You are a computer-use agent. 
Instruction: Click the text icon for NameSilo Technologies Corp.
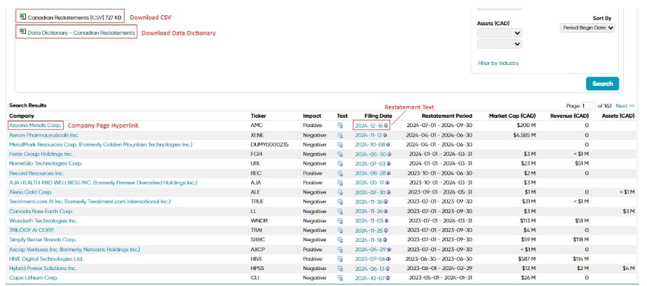click(340, 163)
